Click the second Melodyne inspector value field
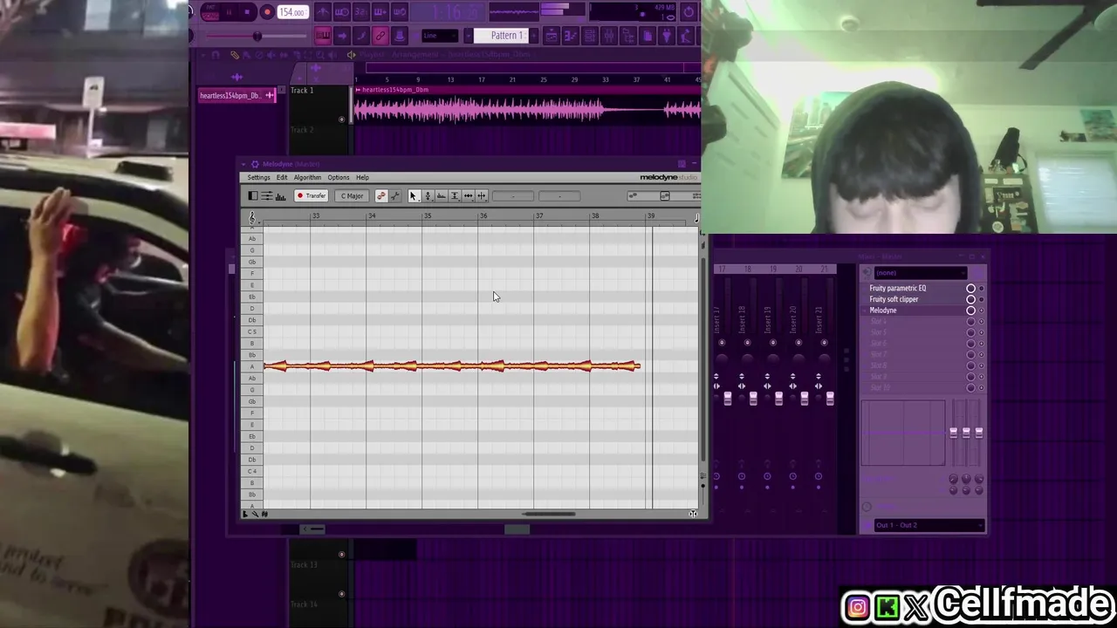Viewport: 1117px width, 628px height. [559, 196]
